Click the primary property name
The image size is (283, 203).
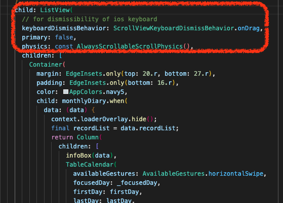coord(34,37)
